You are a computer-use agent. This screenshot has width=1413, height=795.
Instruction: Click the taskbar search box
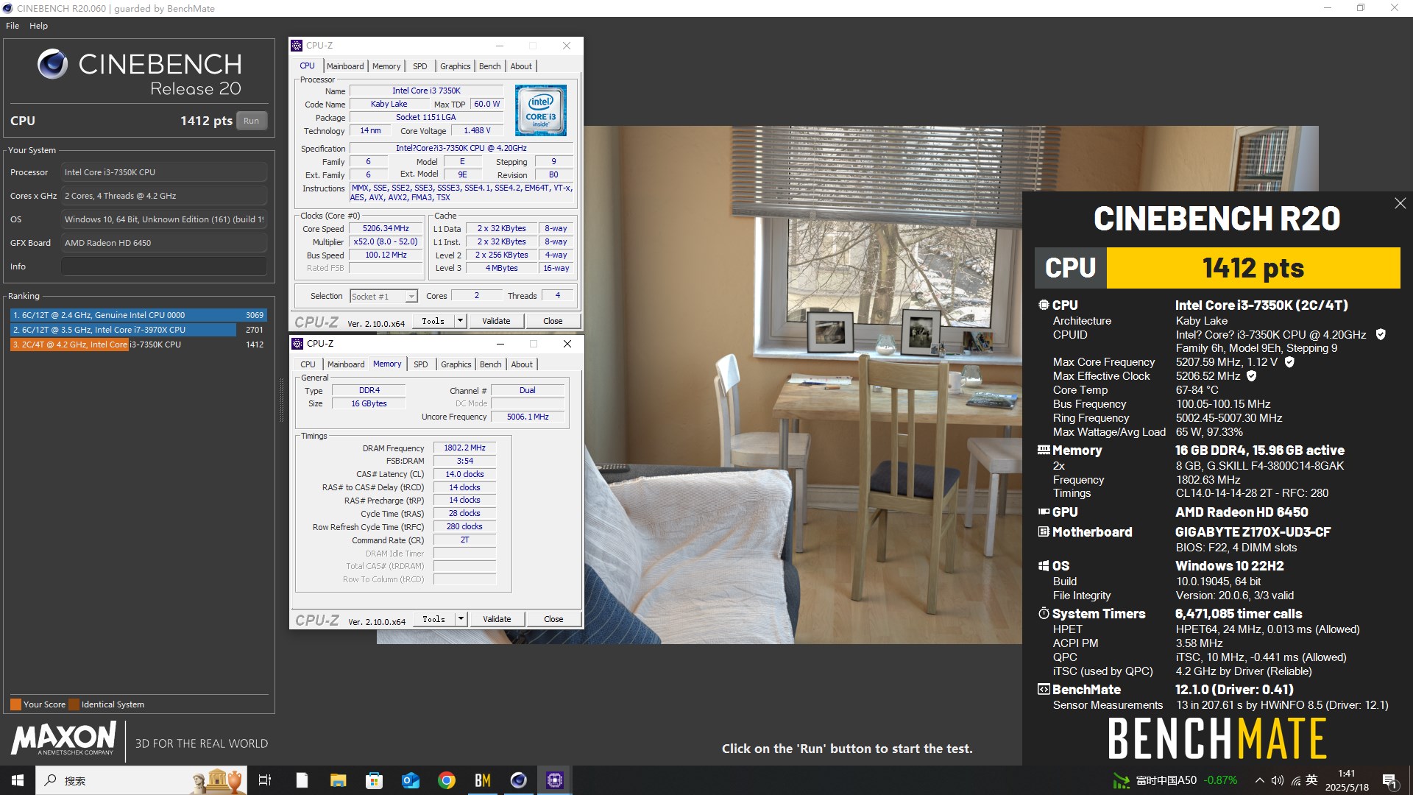pyautogui.click(x=140, y=780)
